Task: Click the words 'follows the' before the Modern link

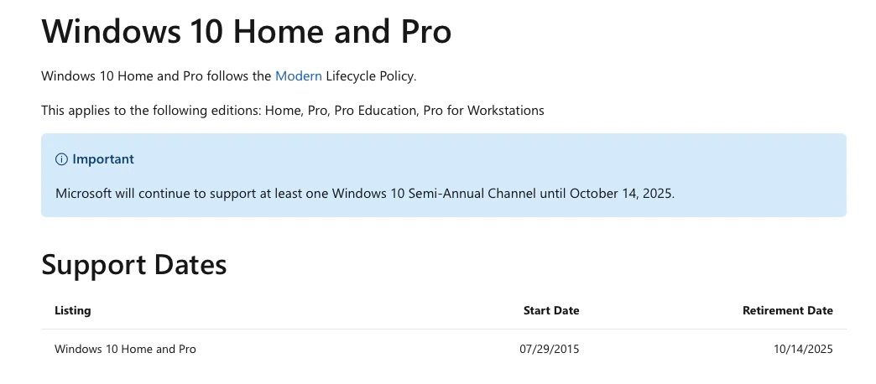Action: point(239,76)
